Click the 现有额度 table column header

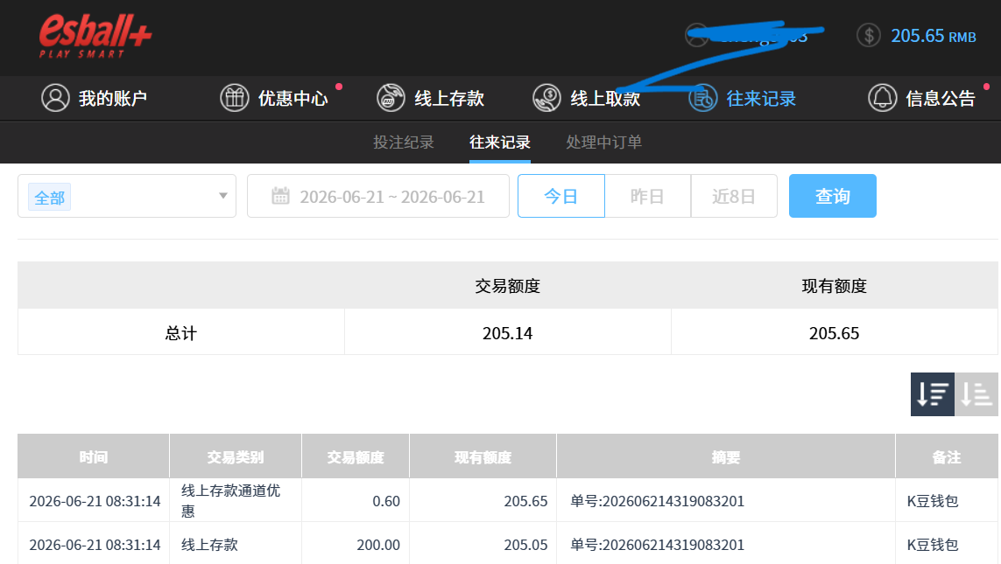[483, 457]
